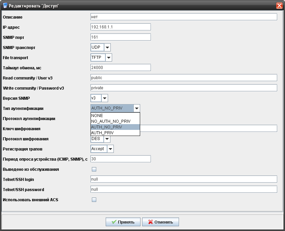Open the SNMP транспорт UDP dropdown
Image resolution: width=285 pixels, height=231 pixels.
tap(107, 47)
